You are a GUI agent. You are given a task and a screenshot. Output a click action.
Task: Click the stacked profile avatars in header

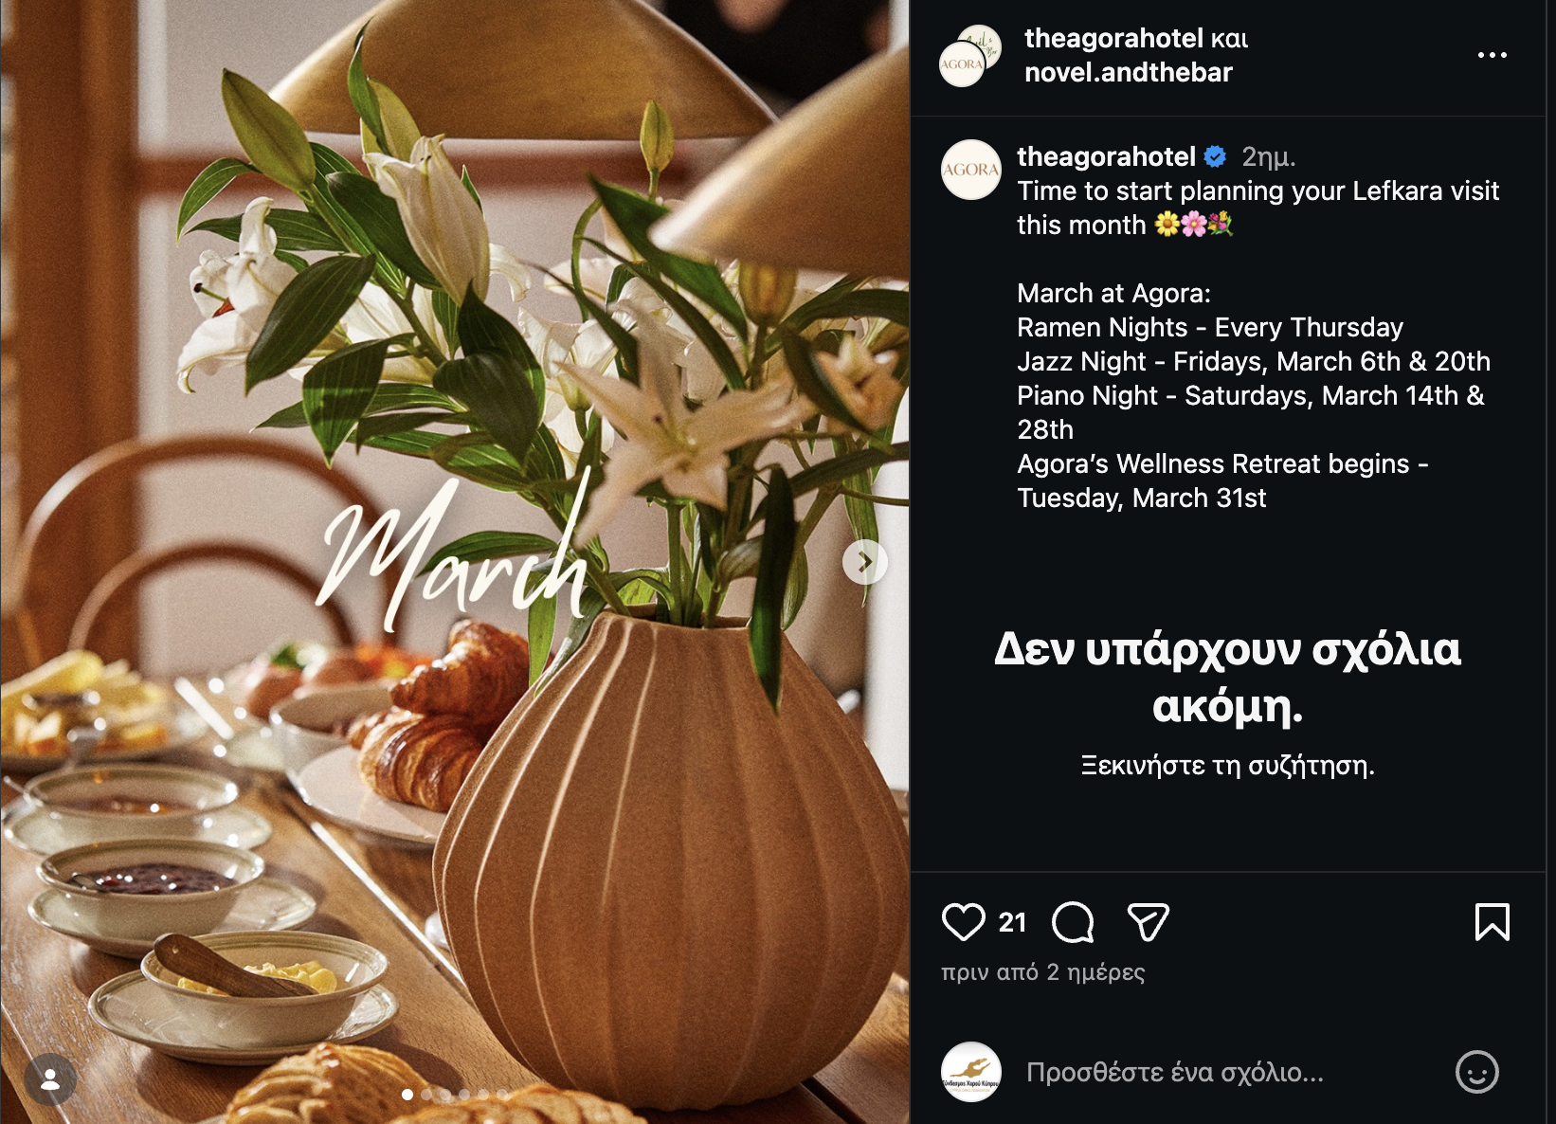pos(969,56)
